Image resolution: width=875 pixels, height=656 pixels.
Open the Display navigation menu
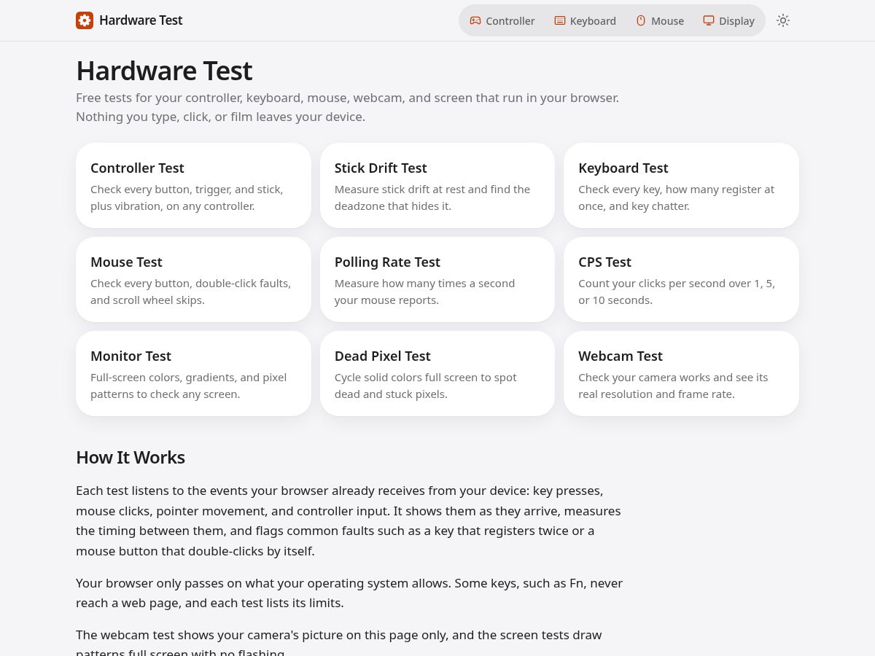tap(729, 20)
